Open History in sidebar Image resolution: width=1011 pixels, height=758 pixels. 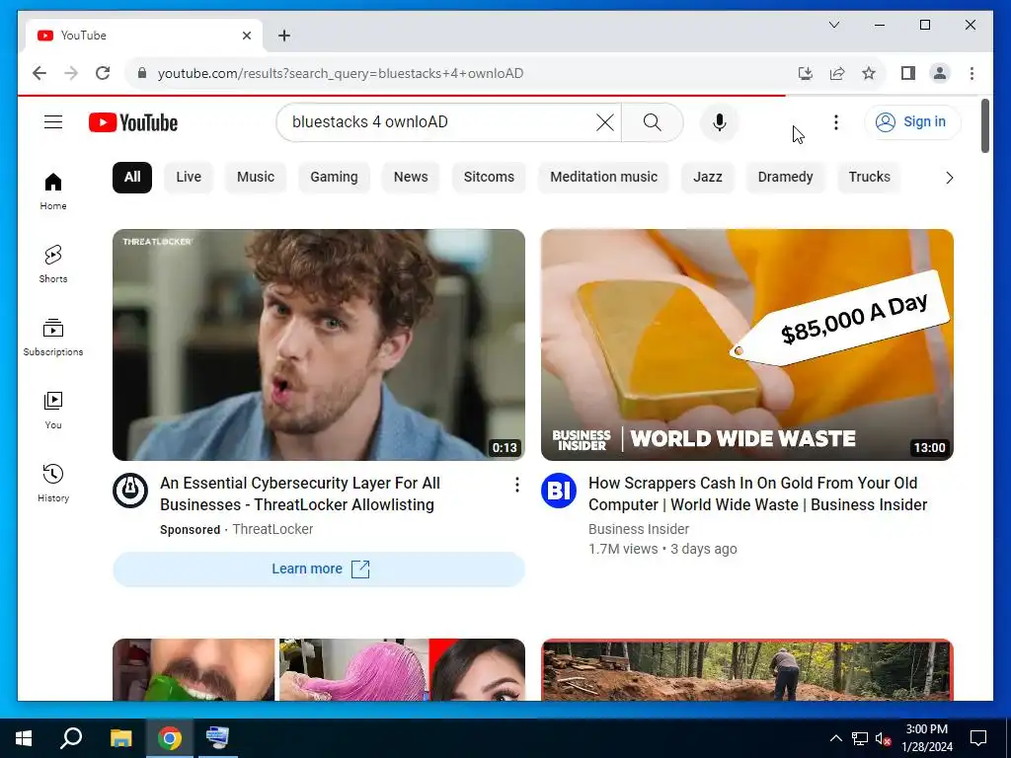click(53, 483)
